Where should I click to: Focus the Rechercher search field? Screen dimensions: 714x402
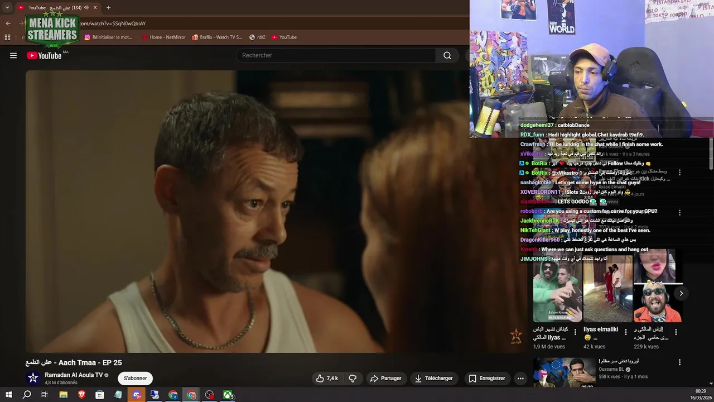tap(336, 55)
